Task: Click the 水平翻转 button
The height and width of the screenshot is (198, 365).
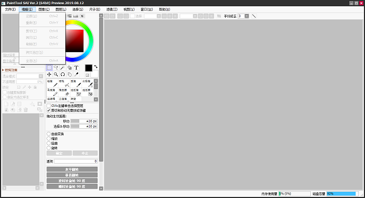Action: click(x=72, y=169)
